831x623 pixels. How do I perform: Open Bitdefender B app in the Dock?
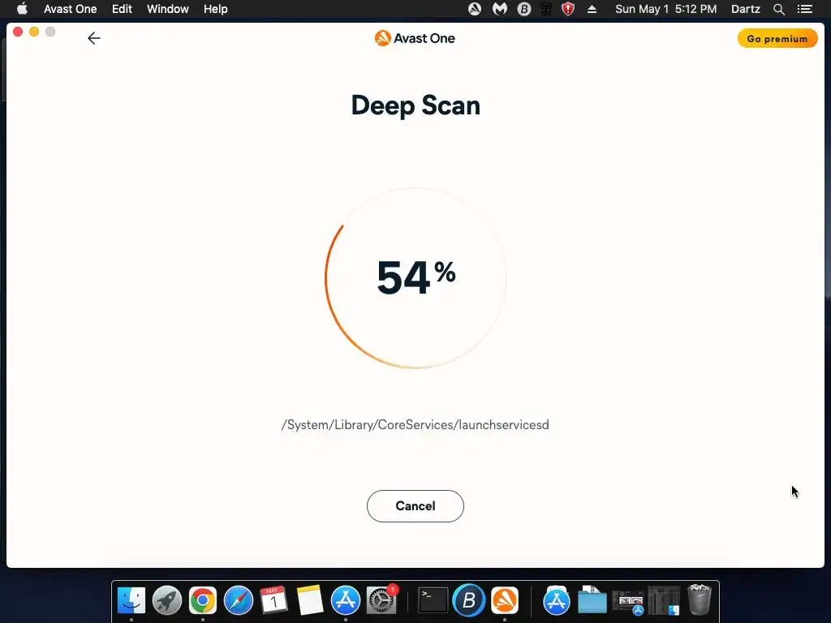[469, 601]
